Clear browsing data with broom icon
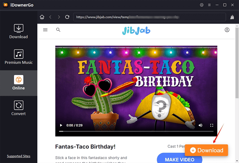Viewport: 239px width, 163px height. point(232,17)
